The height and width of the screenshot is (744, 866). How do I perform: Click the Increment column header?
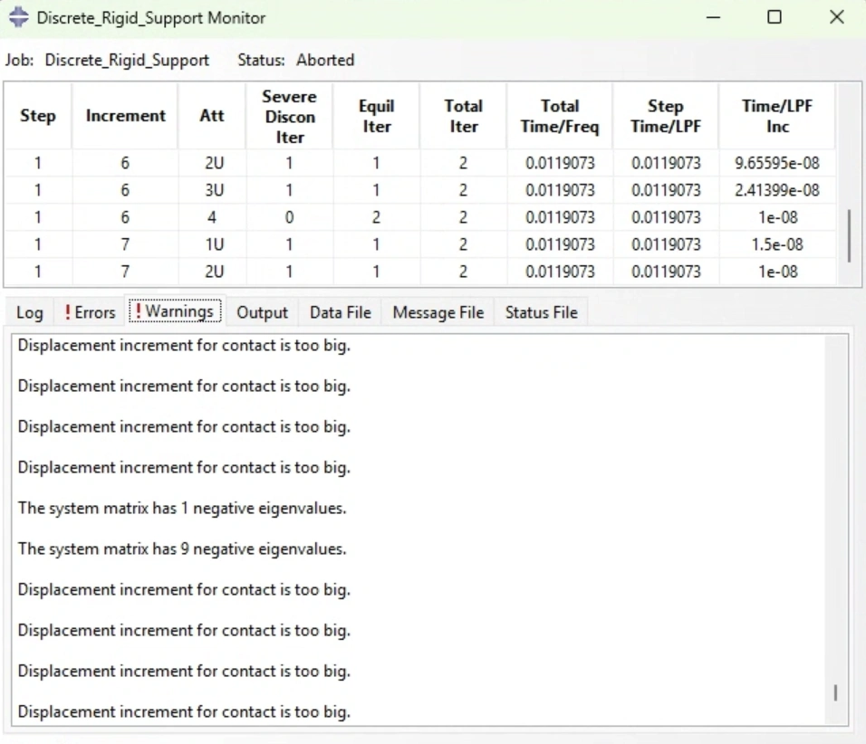coord(126,116)
